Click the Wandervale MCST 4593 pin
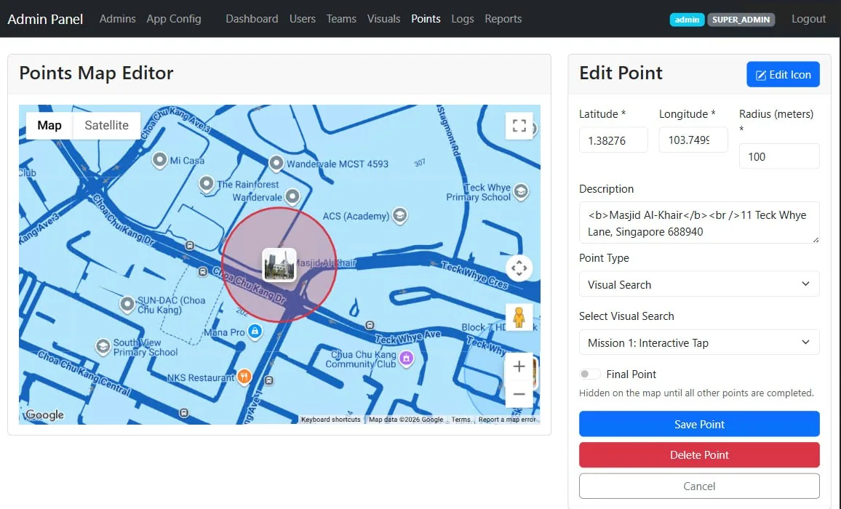 point(276,163)
